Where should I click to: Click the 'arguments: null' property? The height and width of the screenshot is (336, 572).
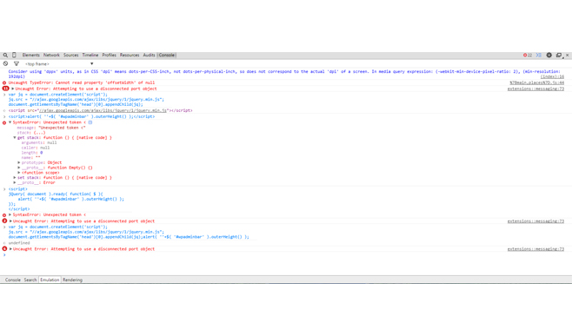click(39, 143)
